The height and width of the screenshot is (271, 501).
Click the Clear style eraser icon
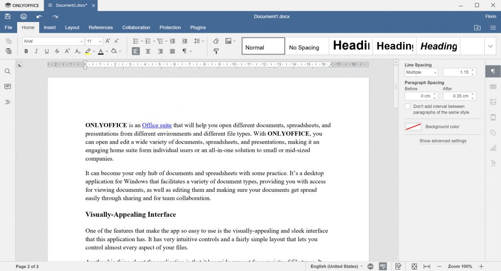[x=216, y=41]
